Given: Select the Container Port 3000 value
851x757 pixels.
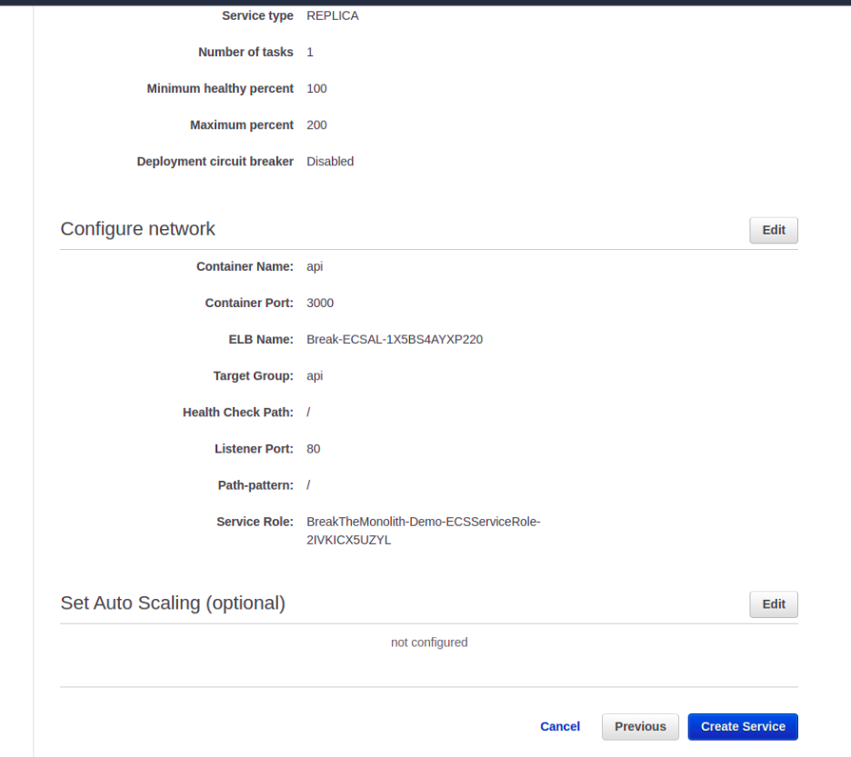Looking at the screenshot, I should click(x=320, y=303).
